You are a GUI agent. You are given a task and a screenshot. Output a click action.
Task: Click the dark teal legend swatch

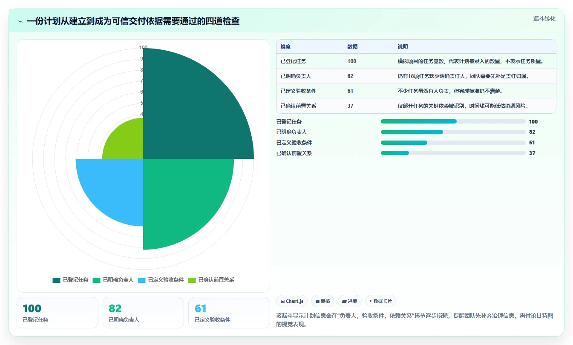[57, 280]
